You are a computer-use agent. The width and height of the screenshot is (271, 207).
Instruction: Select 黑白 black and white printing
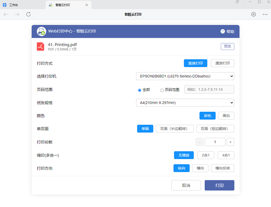[226, 115]
